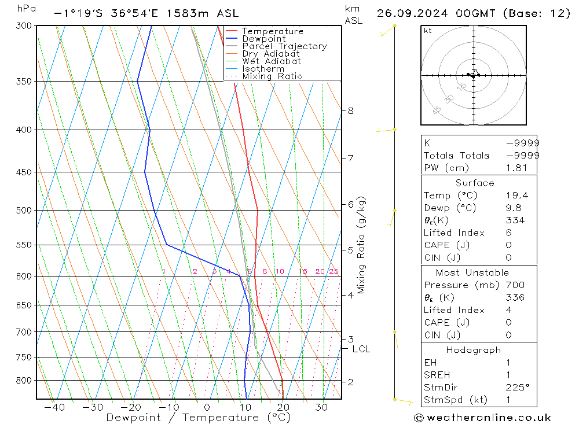Click the 8 km altitude tick label
Viewport: 579px width, 424px height.
pos(350,110)
